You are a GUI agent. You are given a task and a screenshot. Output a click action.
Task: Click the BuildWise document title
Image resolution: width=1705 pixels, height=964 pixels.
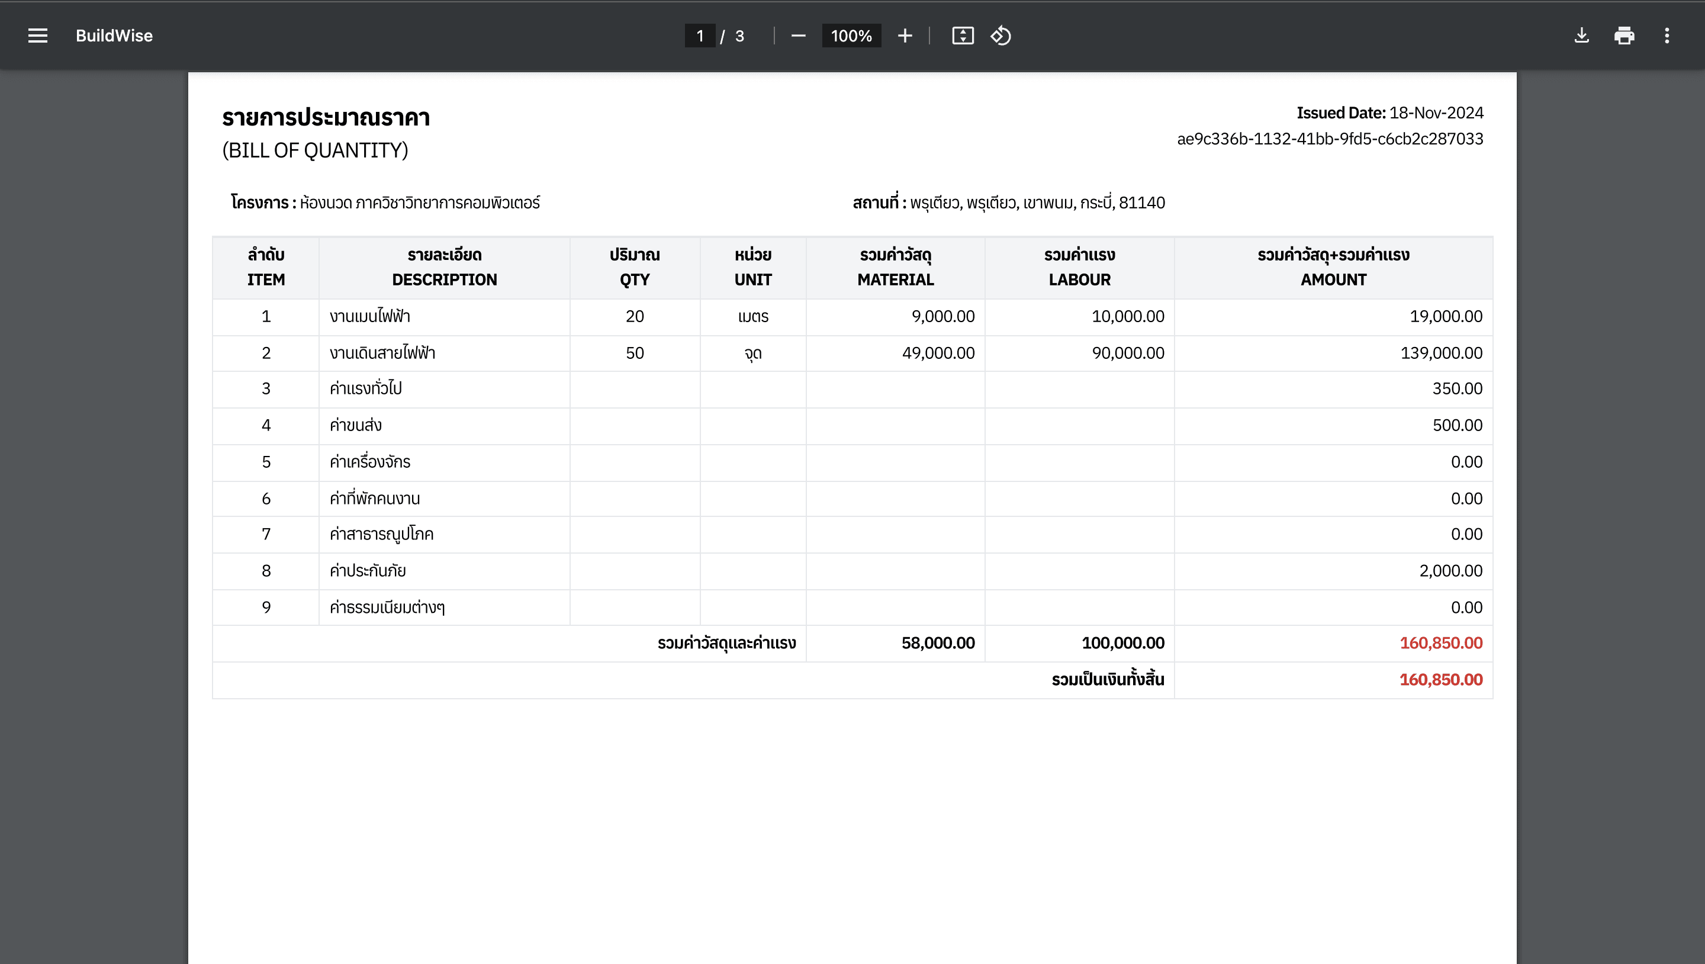pyautogui.click(x=114, y=36)
